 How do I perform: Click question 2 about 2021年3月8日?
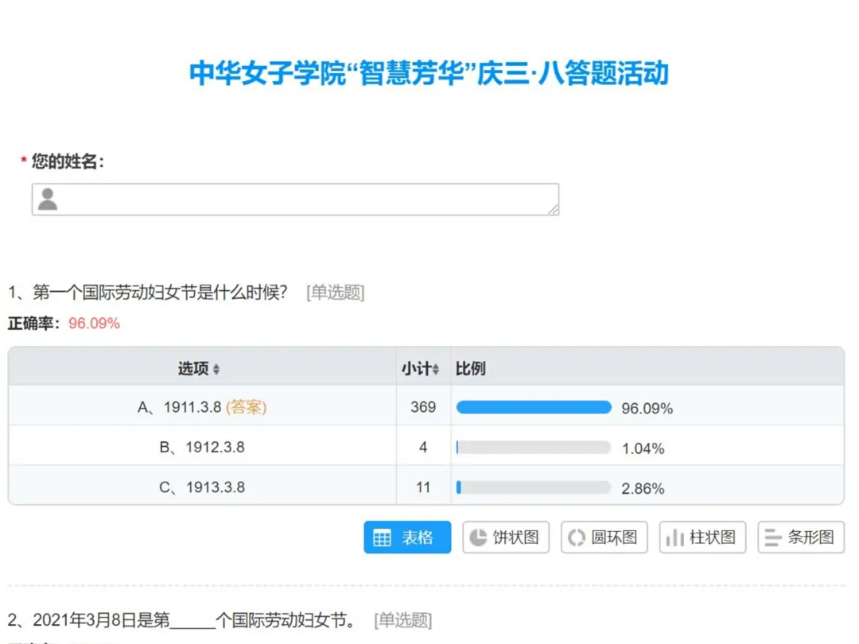click(181, 620)
